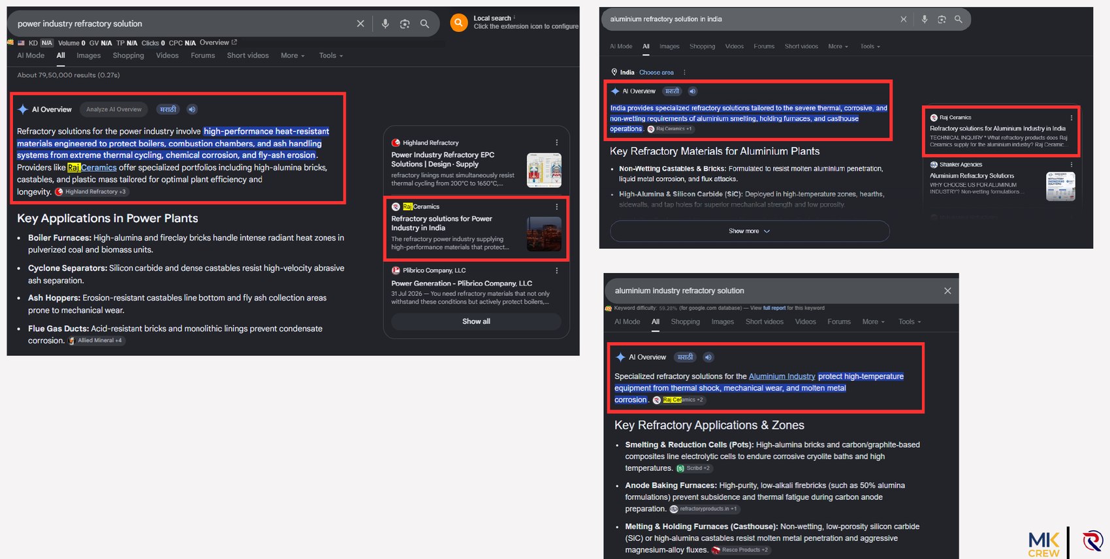Click Choose area link next to India
This screenshot has height=559, width=1110.
click(x=656, y=72)
